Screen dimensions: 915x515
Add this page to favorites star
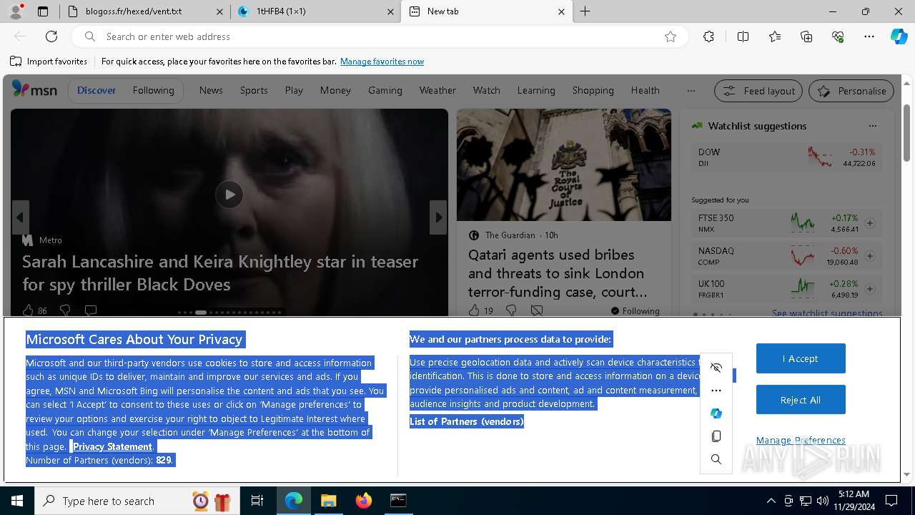[671, 36]
